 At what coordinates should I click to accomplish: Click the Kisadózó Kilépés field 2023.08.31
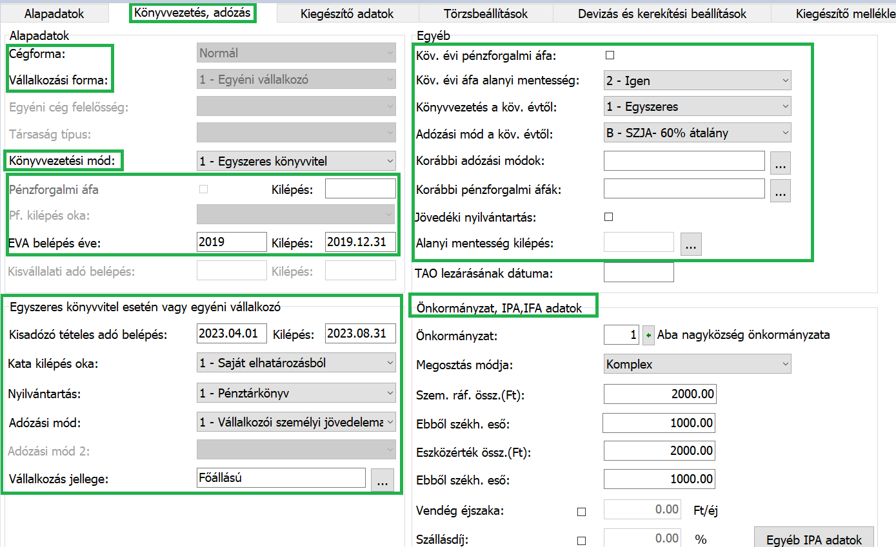click(x=361, y=334)
